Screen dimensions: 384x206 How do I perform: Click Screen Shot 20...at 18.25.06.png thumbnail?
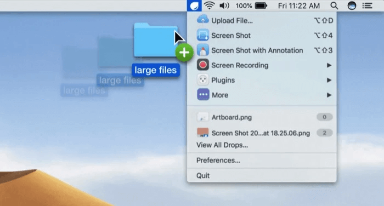pyautogui.click(x=203, y=133)
